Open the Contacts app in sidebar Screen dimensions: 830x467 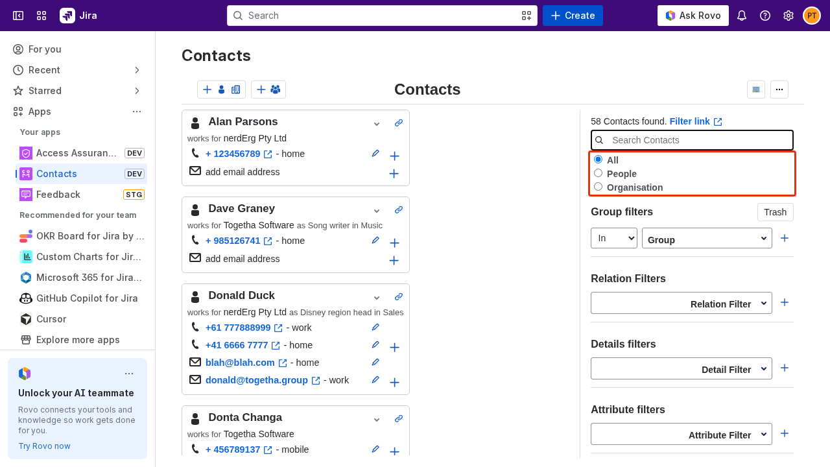(81, 174)
